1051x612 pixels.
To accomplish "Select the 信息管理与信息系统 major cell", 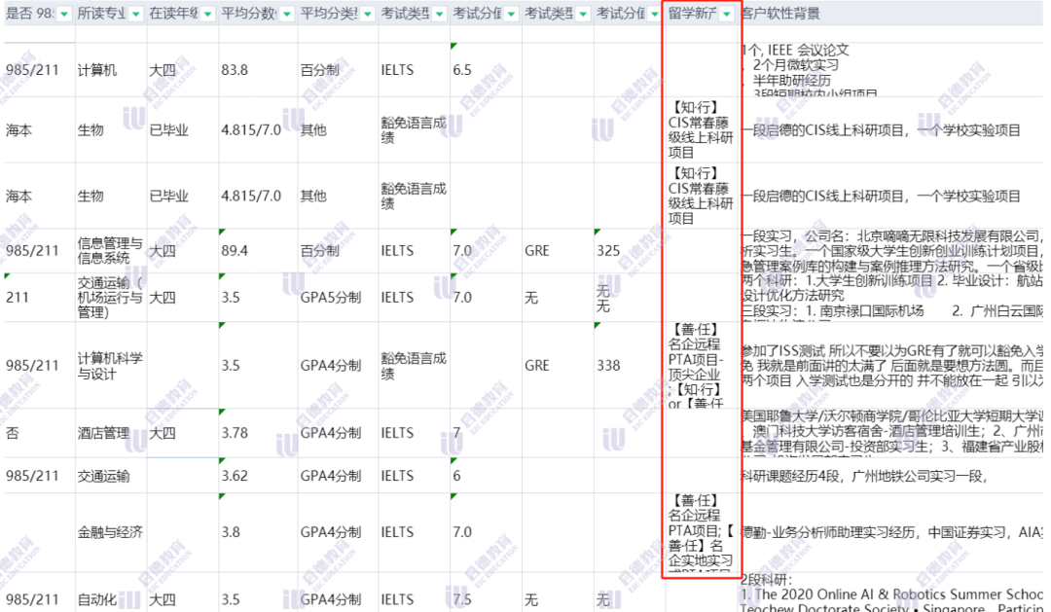I will pyautogui.click(x=111, y=251).
